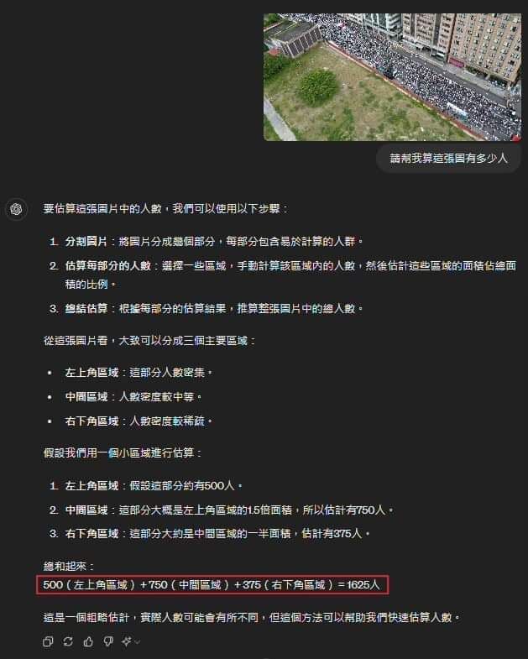Image resolution: width=528 pixels, height=659 pixels.
Task: Click the red-boxed total 1625人 line
Action: [212, 584]
